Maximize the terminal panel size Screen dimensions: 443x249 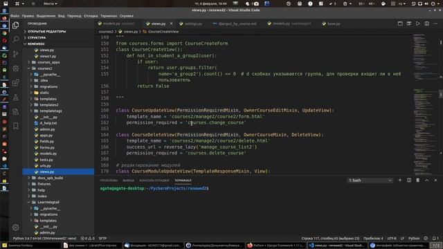(426, 180)
